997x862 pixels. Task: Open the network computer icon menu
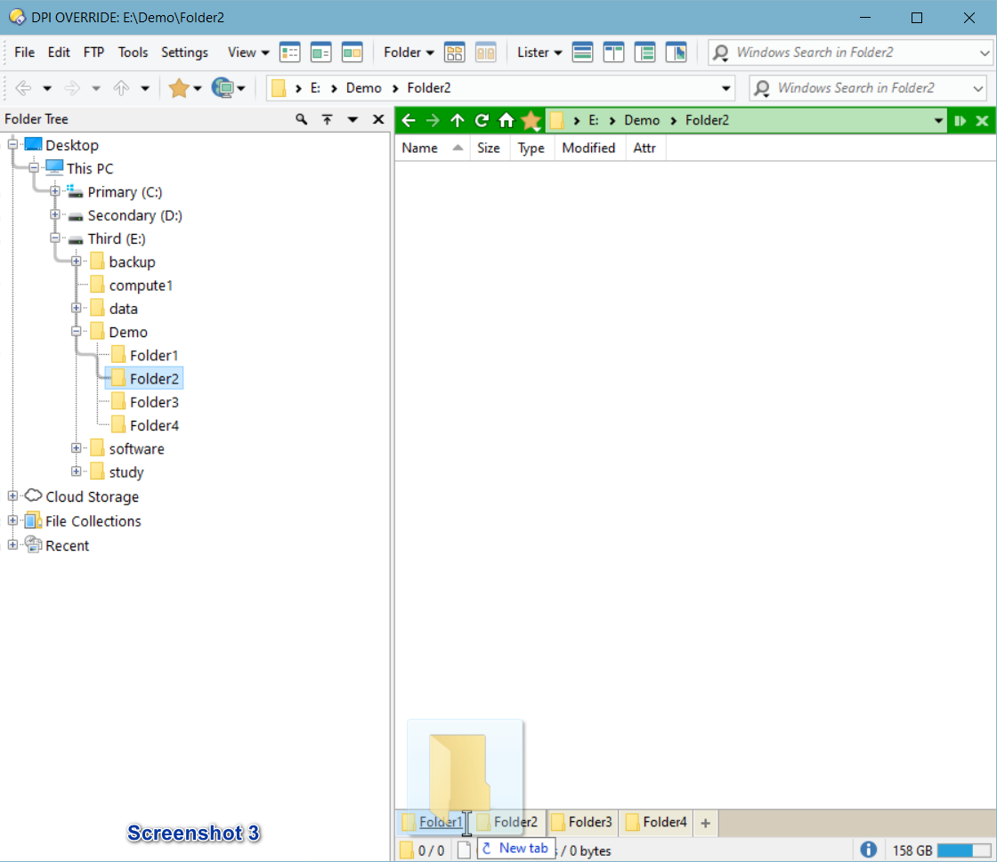point(228,88)
